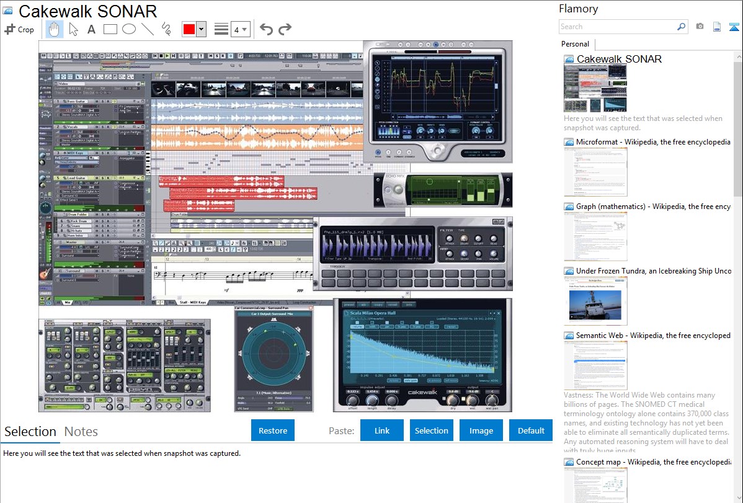Click the magnifier search icon
Image resolution: width=743 pixels, height=503 pixels.
coord(681,27)
